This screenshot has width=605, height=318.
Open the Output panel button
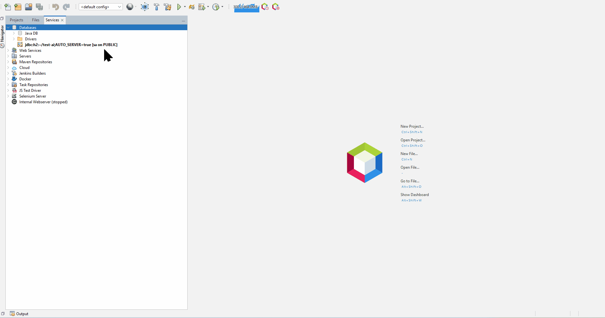(19, 314)
